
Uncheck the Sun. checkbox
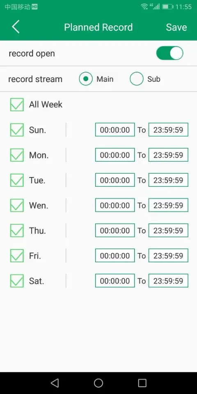17,130
